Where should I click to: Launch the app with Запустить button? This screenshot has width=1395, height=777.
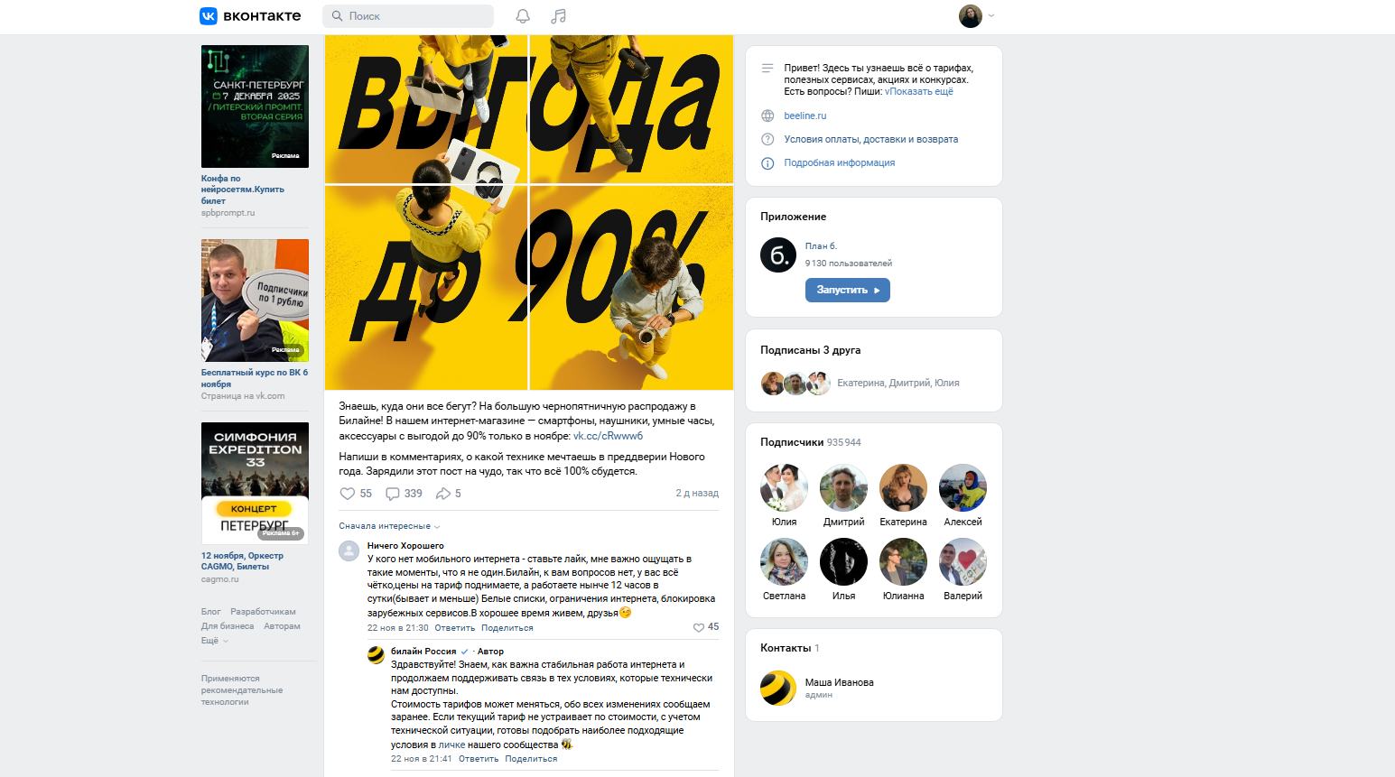coord(848,290)
